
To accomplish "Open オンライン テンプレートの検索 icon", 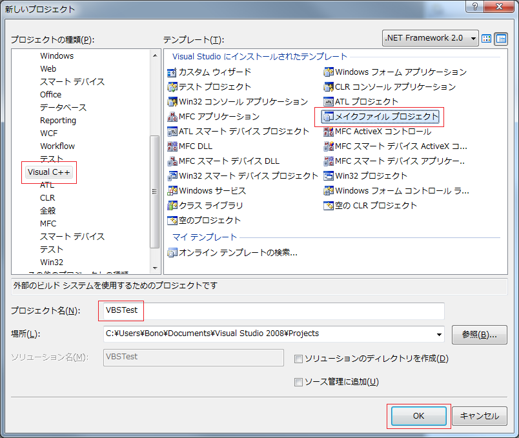I will tap(172, 253).
